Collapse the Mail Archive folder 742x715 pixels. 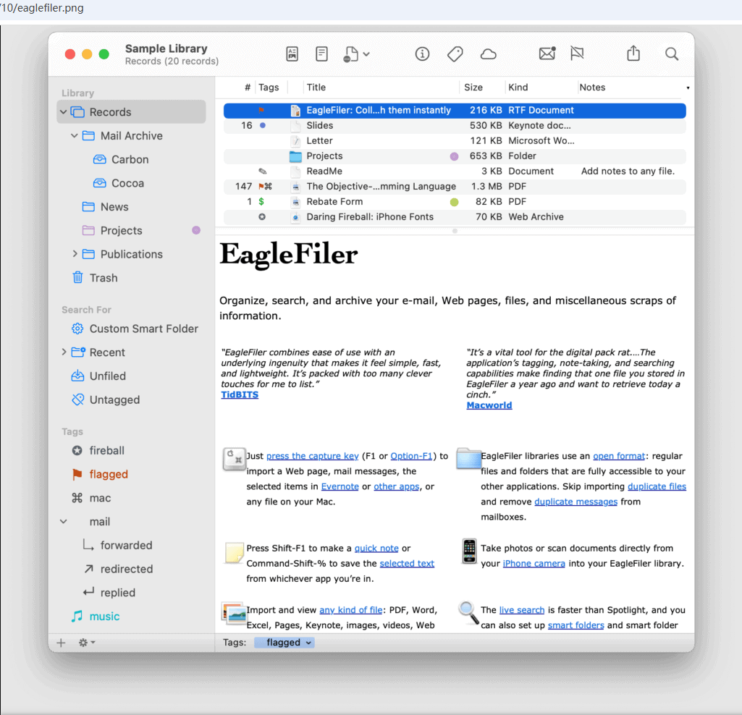tap(75, 136)
